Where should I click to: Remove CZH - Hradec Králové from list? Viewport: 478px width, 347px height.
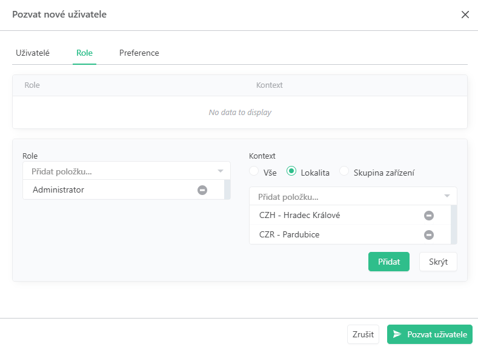[x=428, y=216]
